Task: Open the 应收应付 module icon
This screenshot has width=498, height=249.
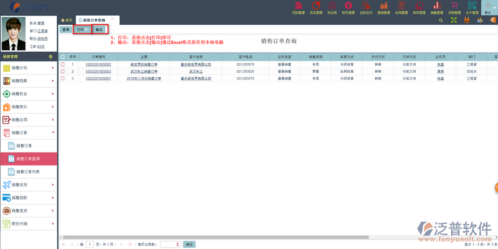Action: pos(365,8)
